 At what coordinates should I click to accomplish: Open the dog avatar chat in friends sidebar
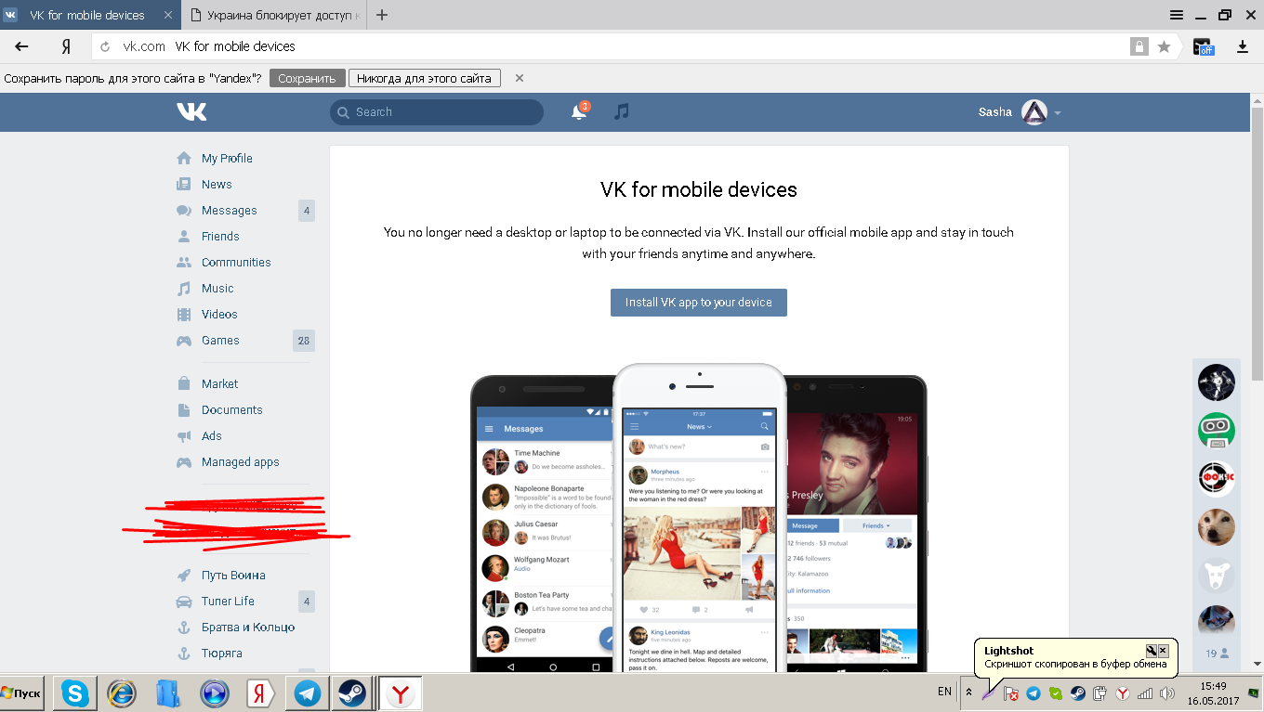1216,526
